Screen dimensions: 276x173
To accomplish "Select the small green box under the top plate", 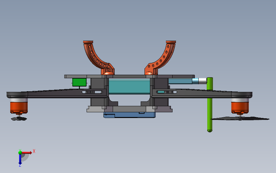I will tap(79, 82).
